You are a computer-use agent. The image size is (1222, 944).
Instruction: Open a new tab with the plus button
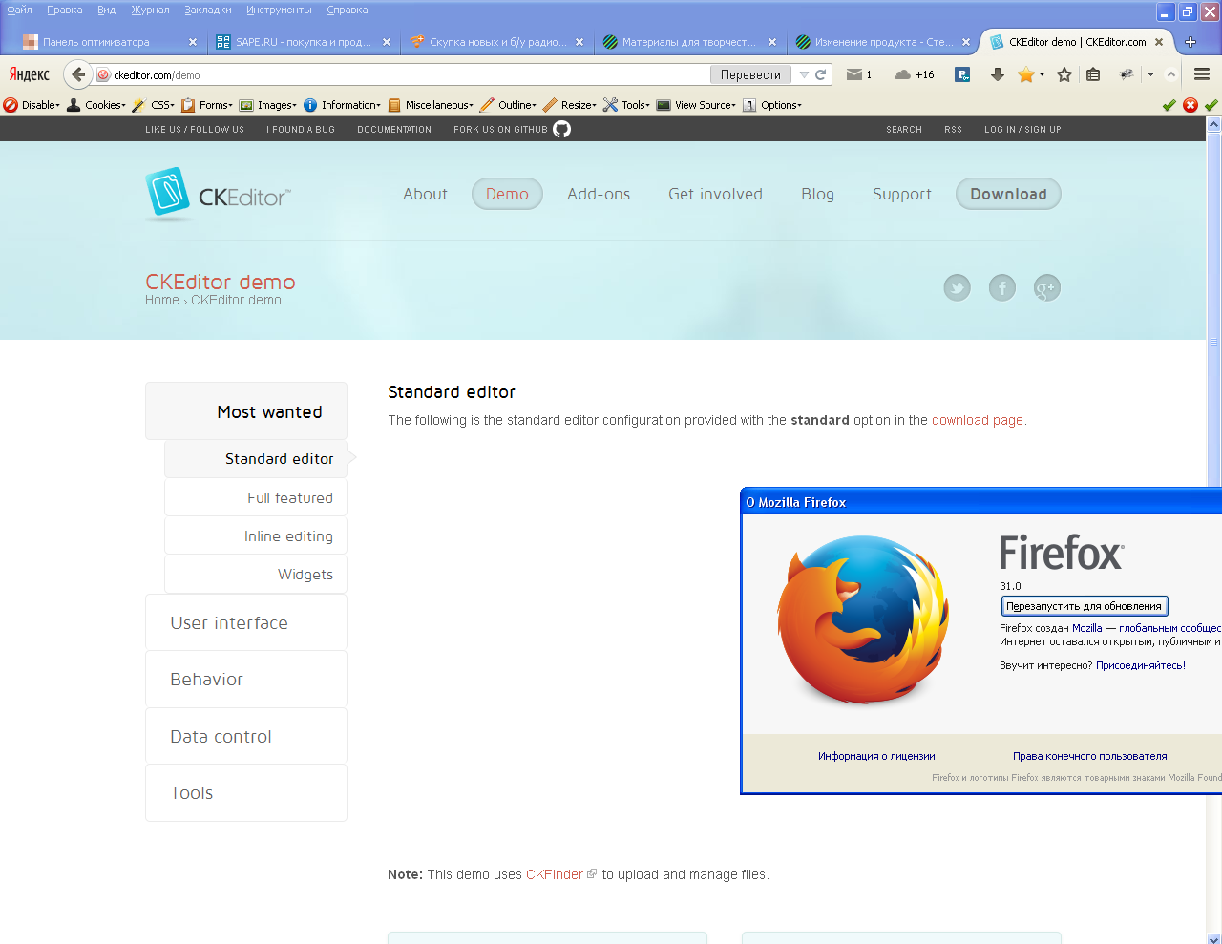1190,42
